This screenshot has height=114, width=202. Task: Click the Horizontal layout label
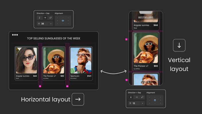46,99
